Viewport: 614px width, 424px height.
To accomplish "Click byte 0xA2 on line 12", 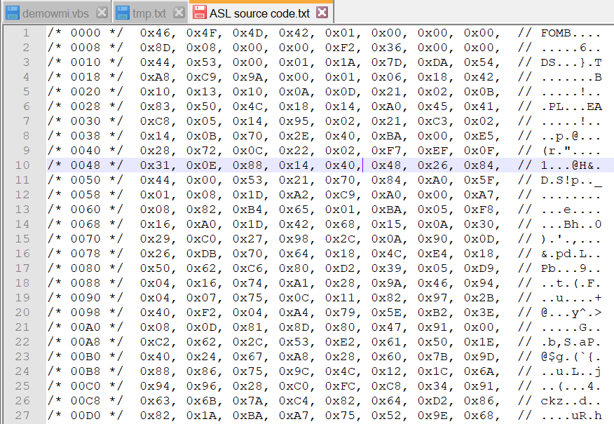I will pyautogui.click(x=294, y=195).
